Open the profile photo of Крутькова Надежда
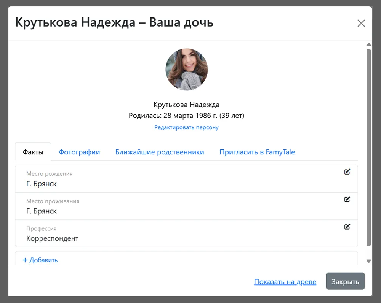 [186, 70]
